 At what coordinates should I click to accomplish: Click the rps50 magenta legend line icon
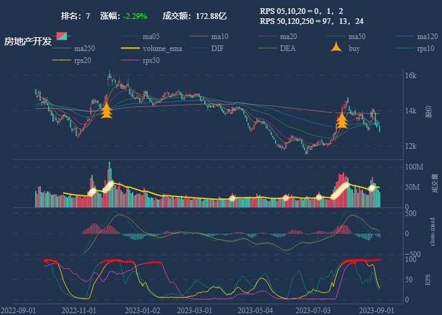[x=130, y=60]
